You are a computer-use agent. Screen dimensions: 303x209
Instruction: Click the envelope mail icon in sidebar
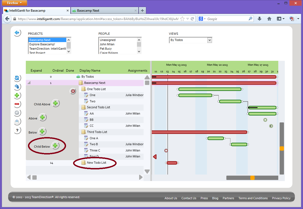coord(17,121)
